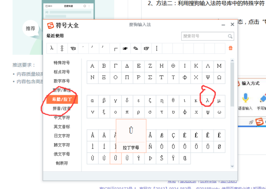This screenshot has height=189, width=266.
Task: Insert uppercase Greek Gamma Γ
Action: point(116,66)
